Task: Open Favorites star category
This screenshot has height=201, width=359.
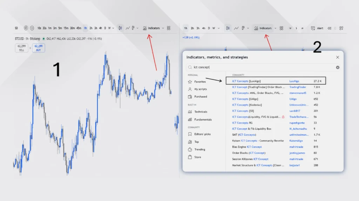Action: (197, 81)
